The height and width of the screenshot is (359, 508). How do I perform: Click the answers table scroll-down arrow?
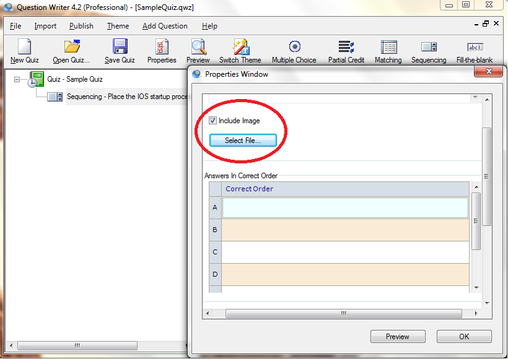(x=476, y=287)
